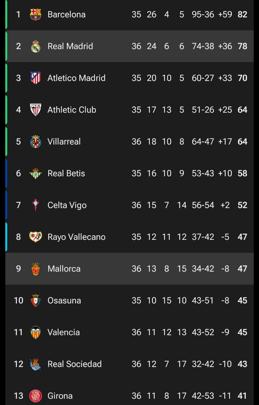Tap the Barcelona club crest
The width and height of the screenshot is (259, 405).
[35, 15]
